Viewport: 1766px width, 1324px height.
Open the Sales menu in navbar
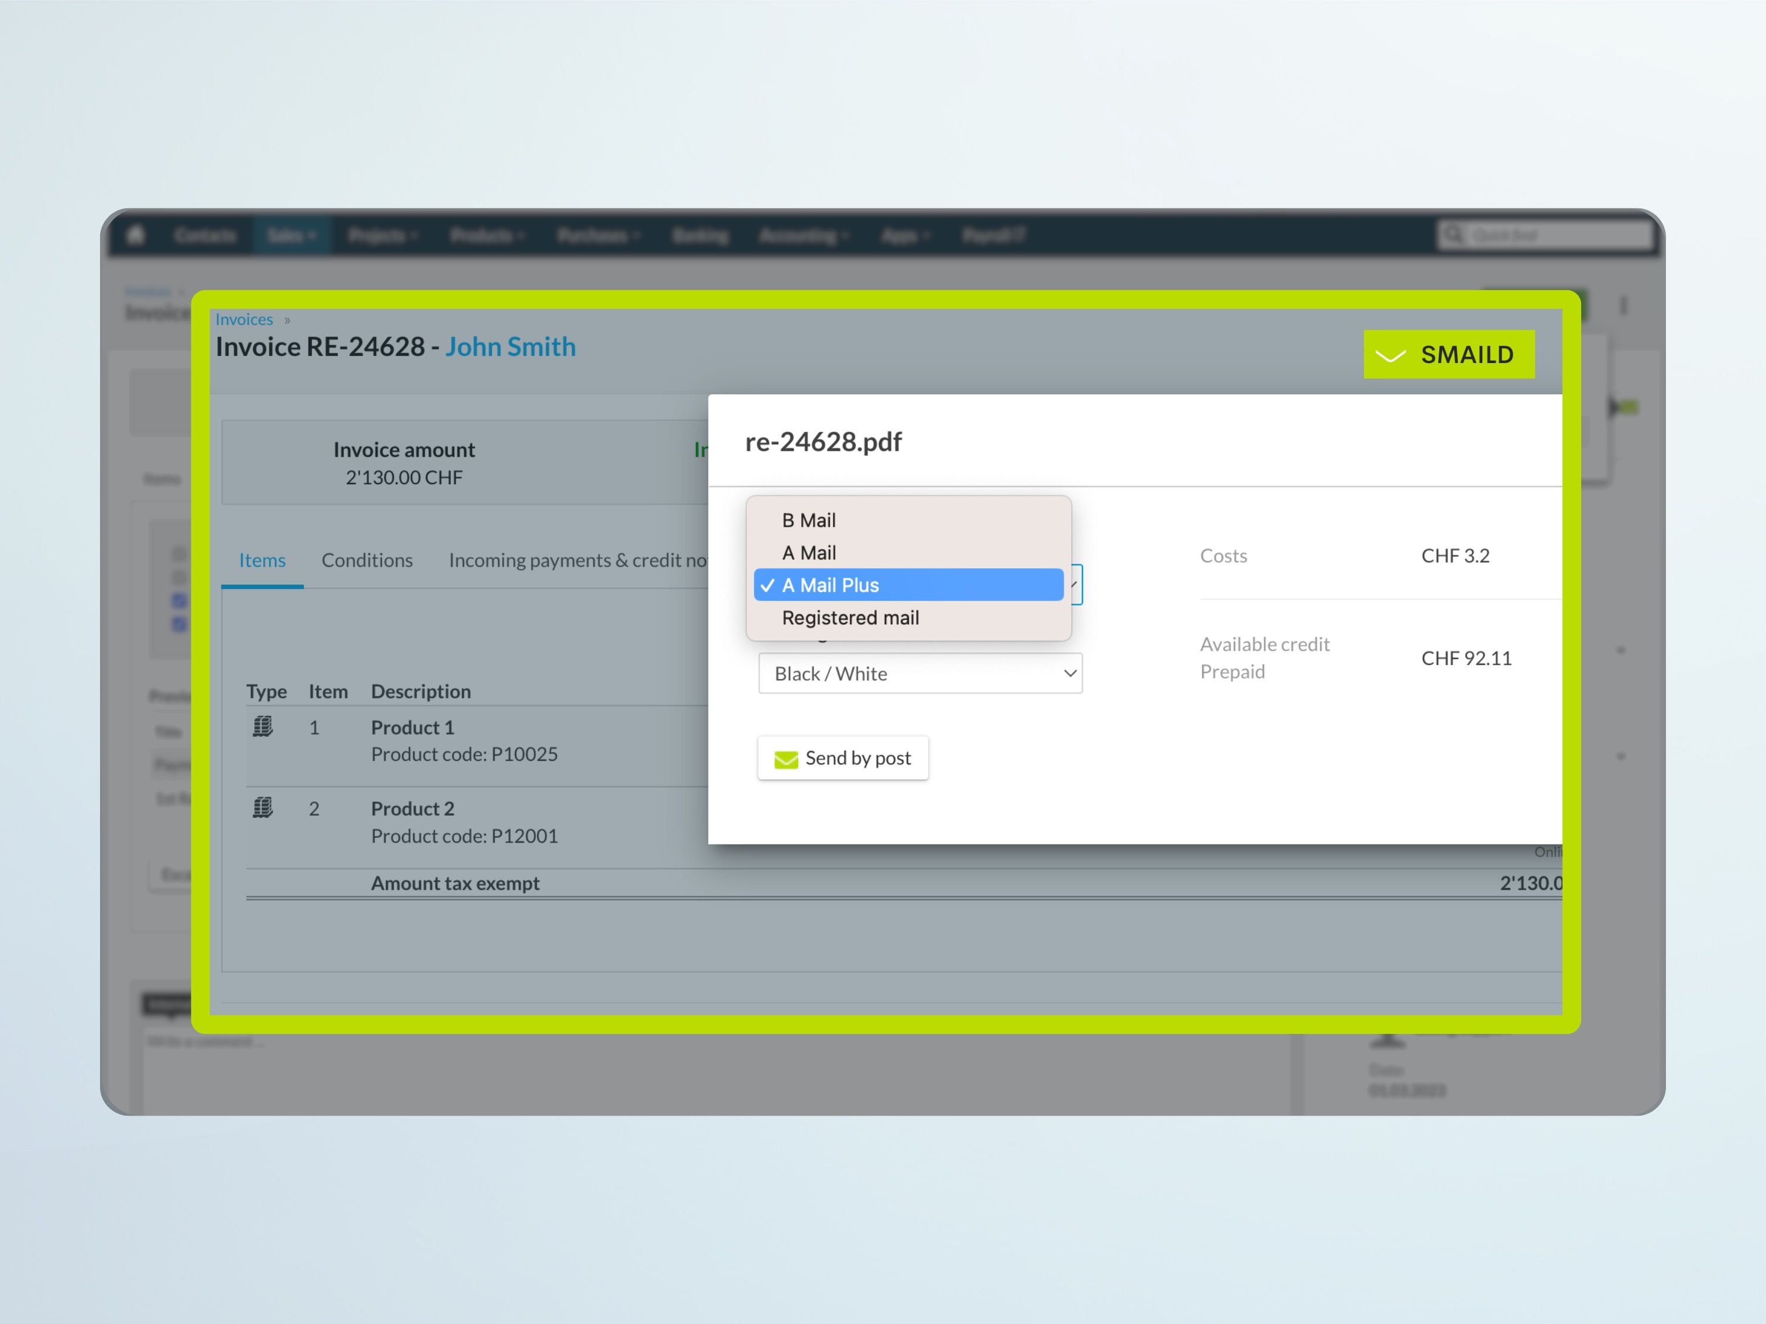[291, 235]
